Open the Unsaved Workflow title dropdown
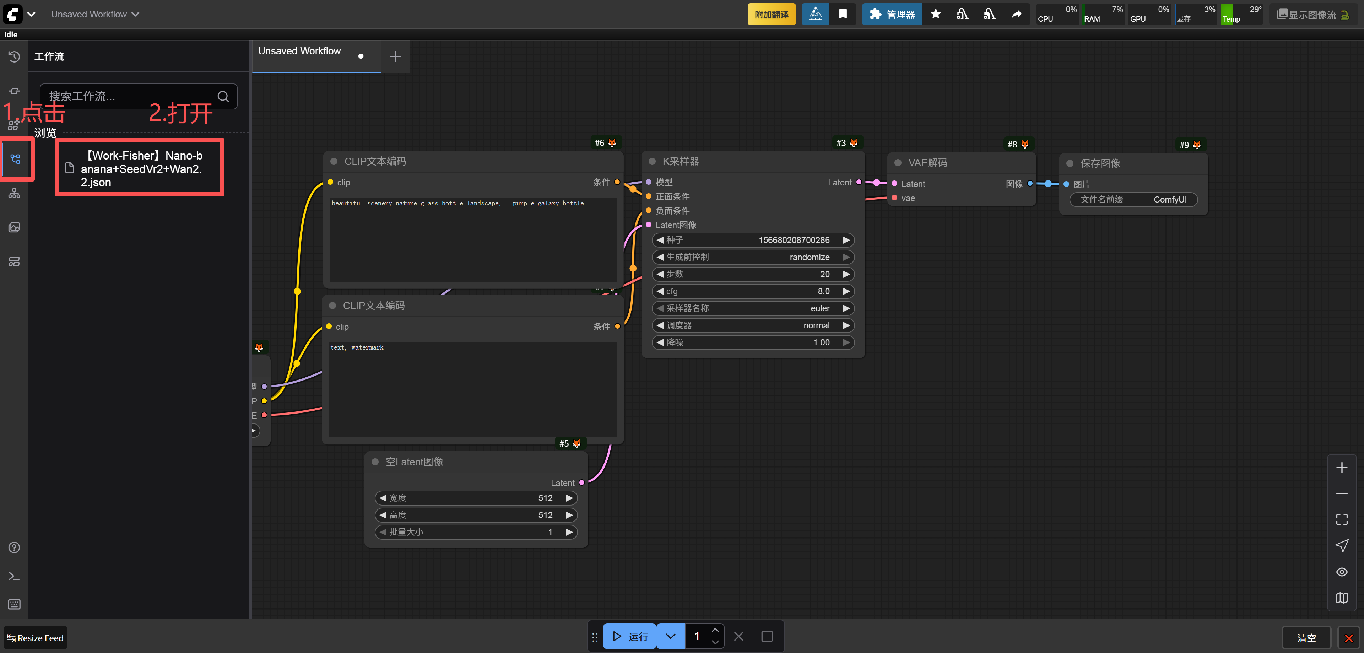Image resolution: width=1364 pixels, height=653 pixels. (x=95, y=14)
